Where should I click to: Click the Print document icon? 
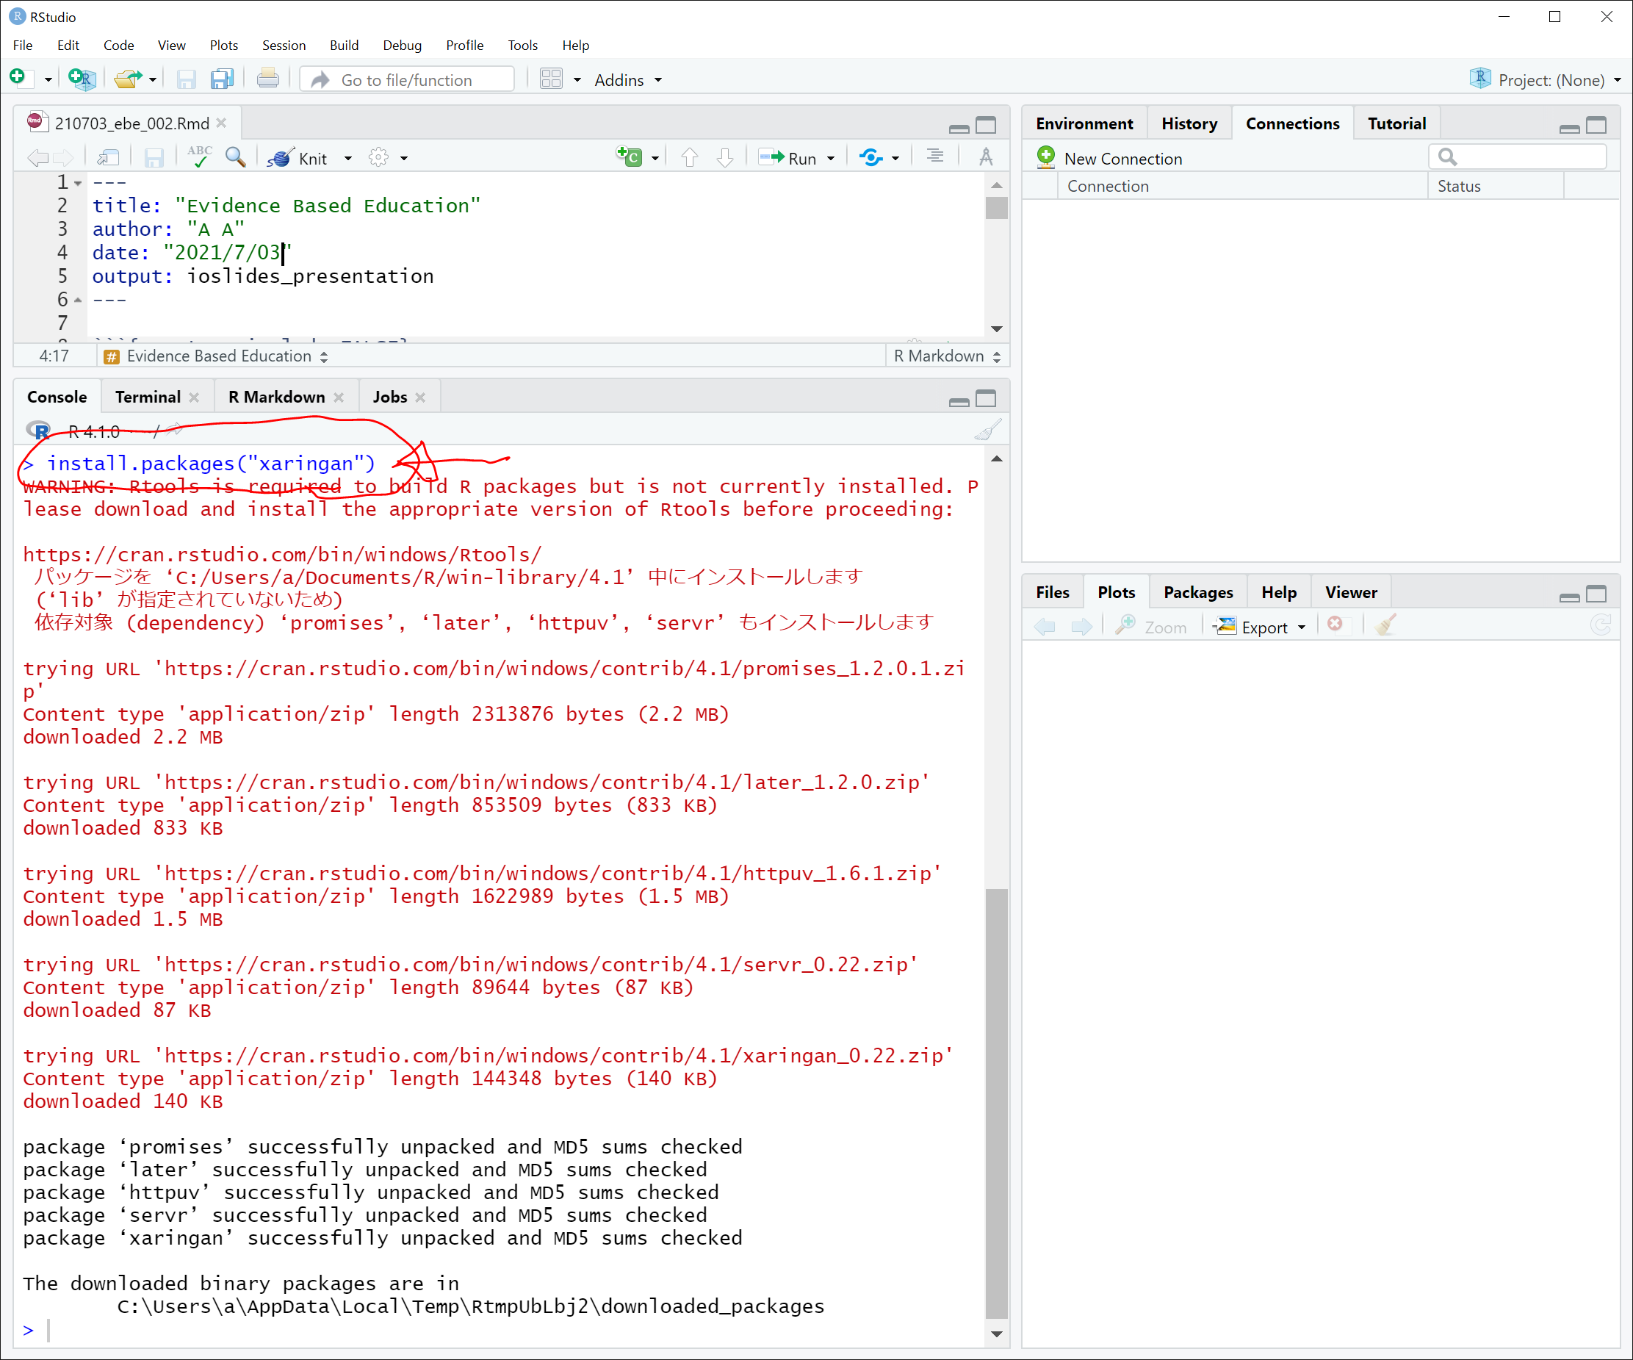[x=267, y=79]
